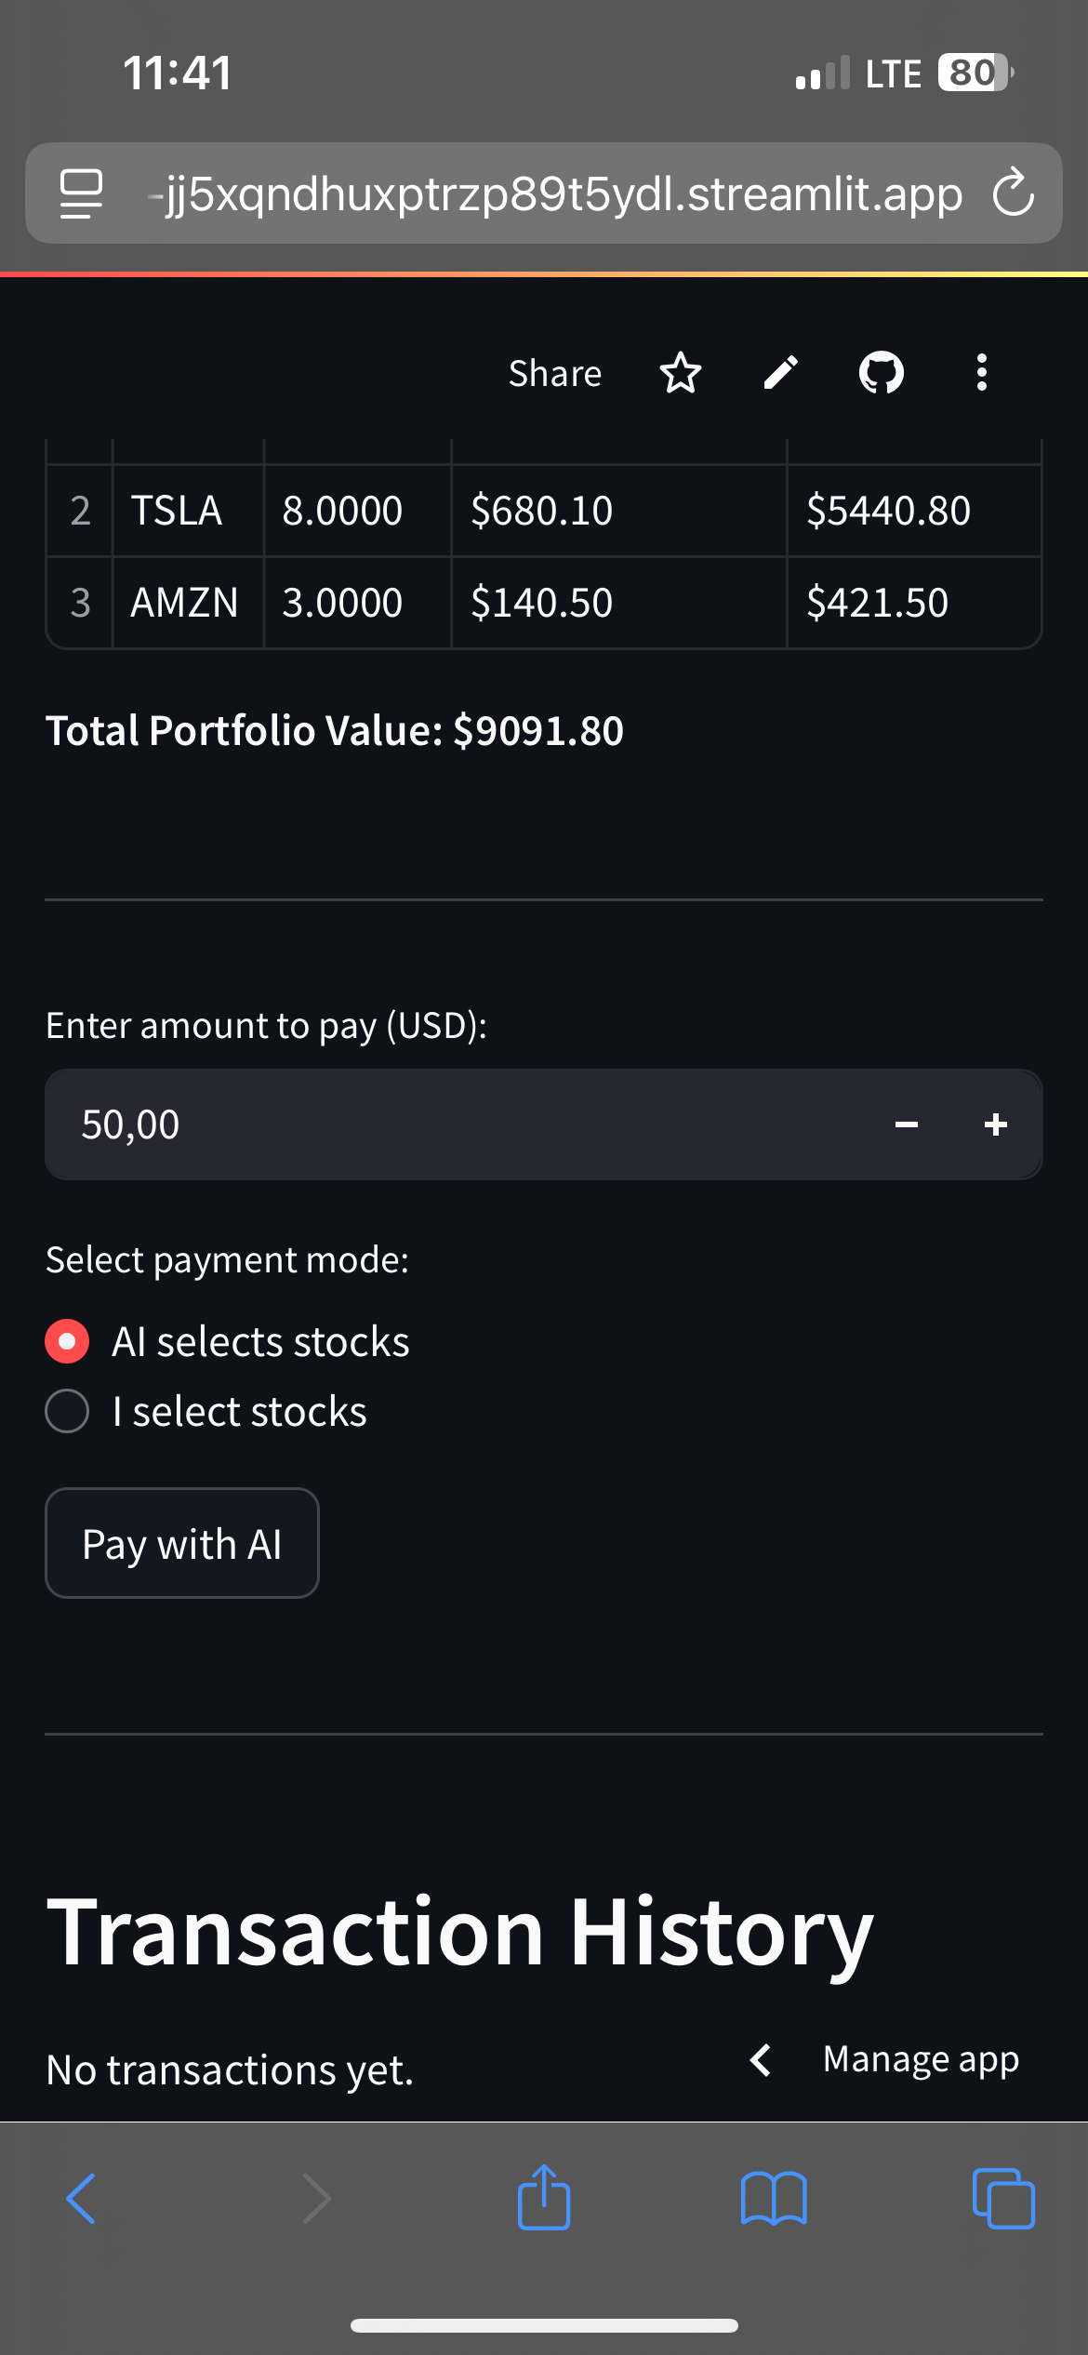The image size is (1088, 2355).
Task: Click the Share button in the app header
Action: [x=555, y=374]
